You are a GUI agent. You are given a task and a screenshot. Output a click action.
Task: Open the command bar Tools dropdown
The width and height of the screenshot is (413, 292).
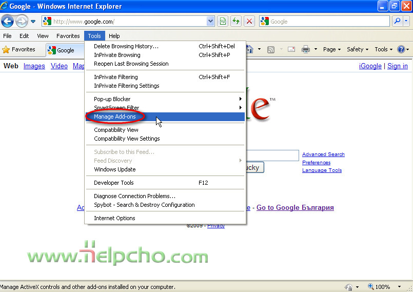tap(384, 49)
